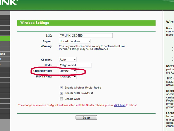Uncheck Enable Wireless Router Radio
Screen dimensions: 174x131
(x=61, y=88)
